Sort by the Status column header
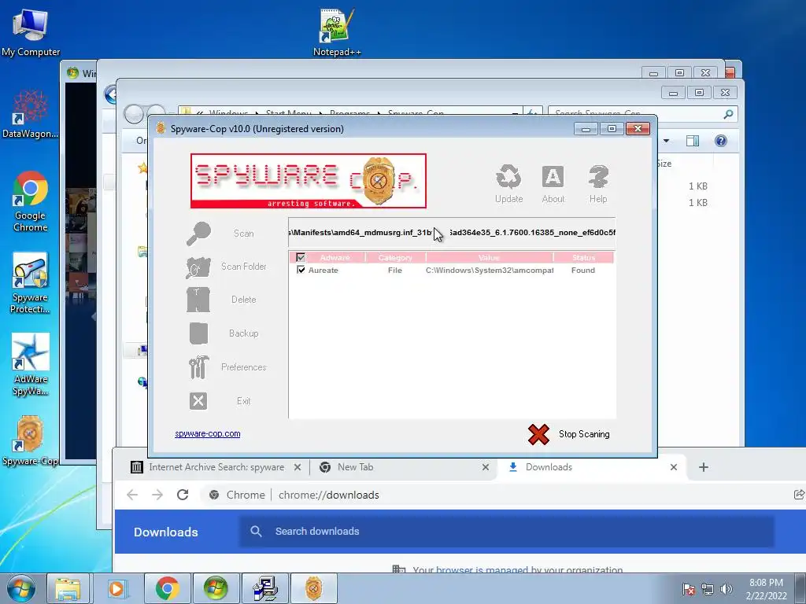Screen dimensions: 806x604 [x=583, y=257]
